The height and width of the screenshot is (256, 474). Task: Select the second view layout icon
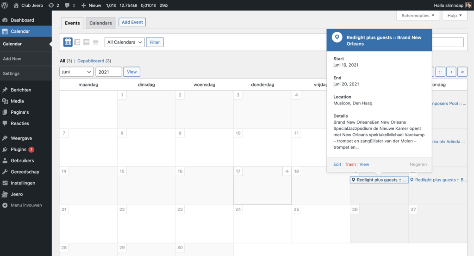(x=77, y=42)
